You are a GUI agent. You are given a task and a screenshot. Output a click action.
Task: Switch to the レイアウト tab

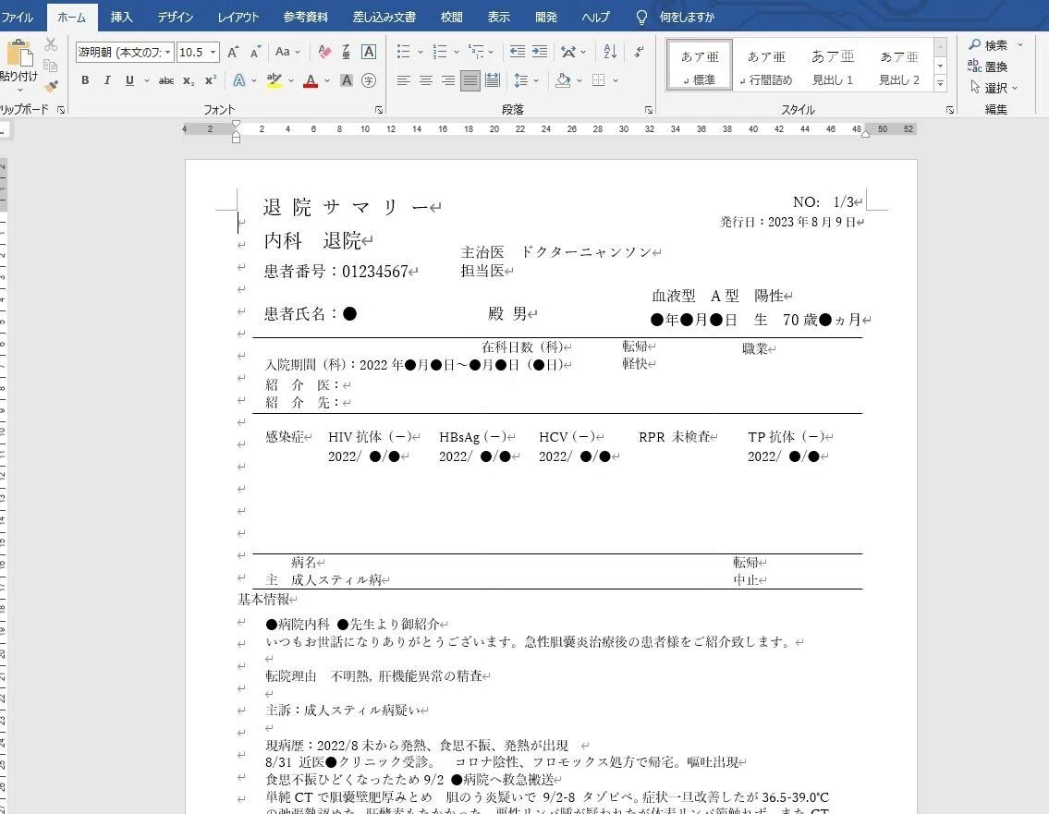(238, 18)
